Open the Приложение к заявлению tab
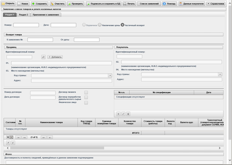The width and height of the screenshot is (232, 165). point(47,15)
